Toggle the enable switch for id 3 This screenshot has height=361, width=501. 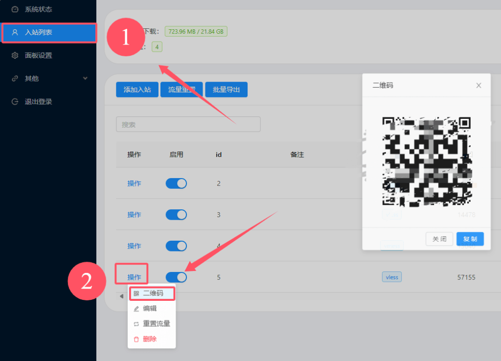[x=176, y=215]
